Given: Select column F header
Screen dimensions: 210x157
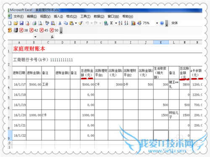Looking at the screenshot, I should point(87,42).
